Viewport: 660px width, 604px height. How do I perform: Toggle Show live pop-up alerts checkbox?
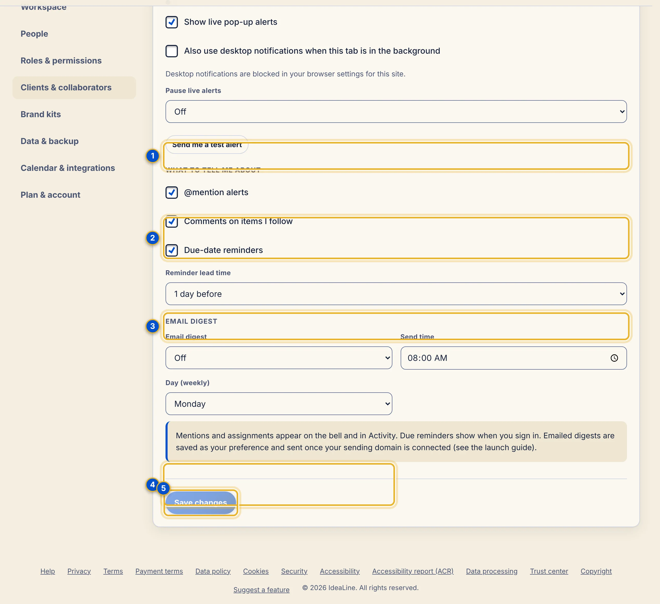point(171,22)
